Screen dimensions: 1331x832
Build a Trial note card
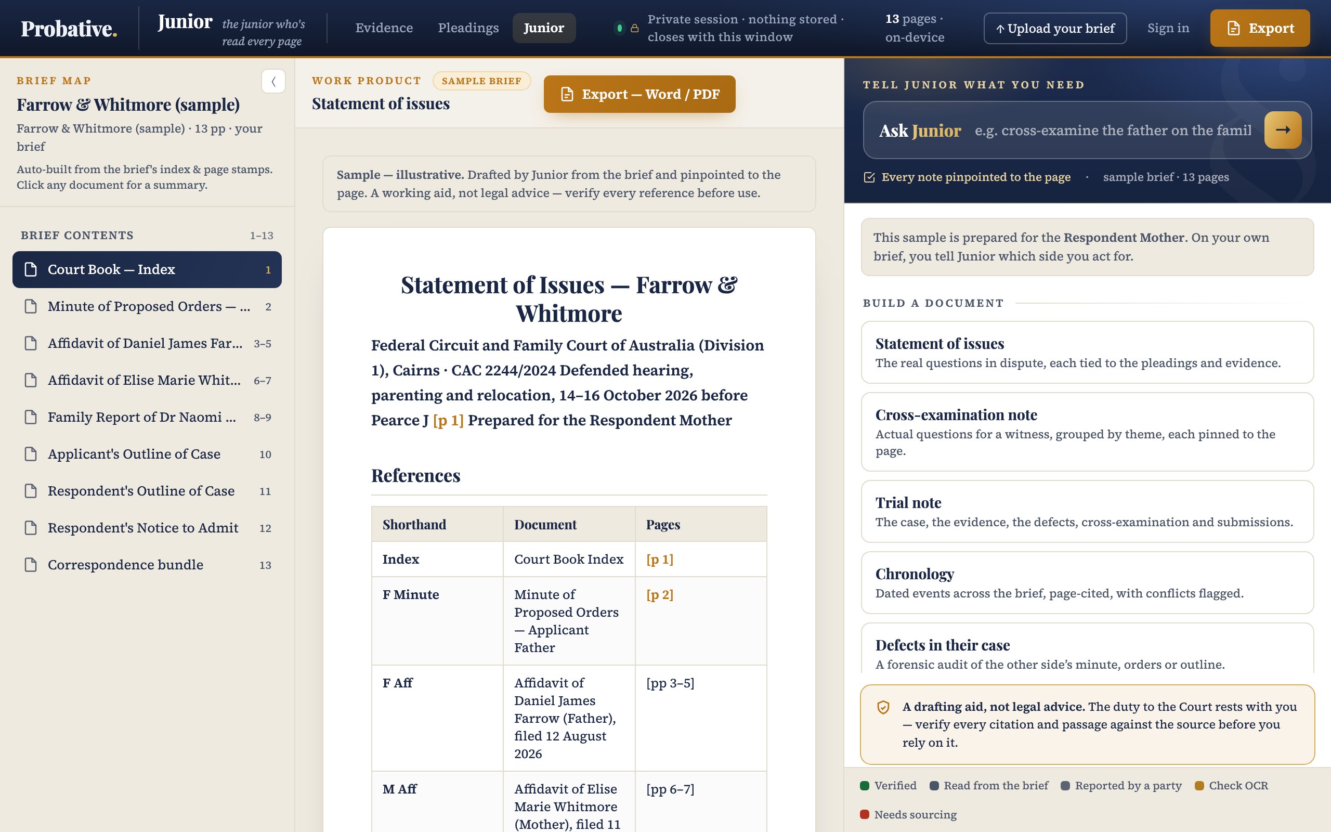coord(1087,511)
